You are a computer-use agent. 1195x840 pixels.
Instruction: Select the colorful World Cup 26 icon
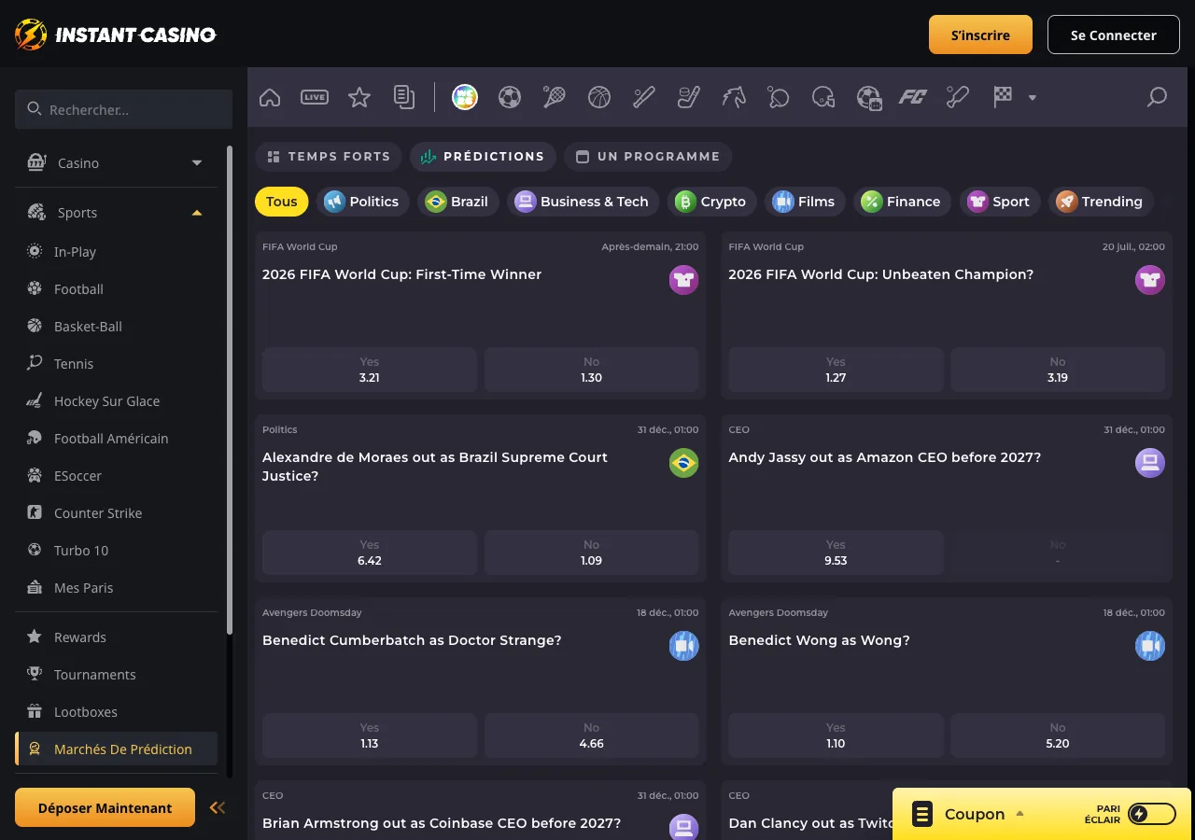[x=465, y=97]
